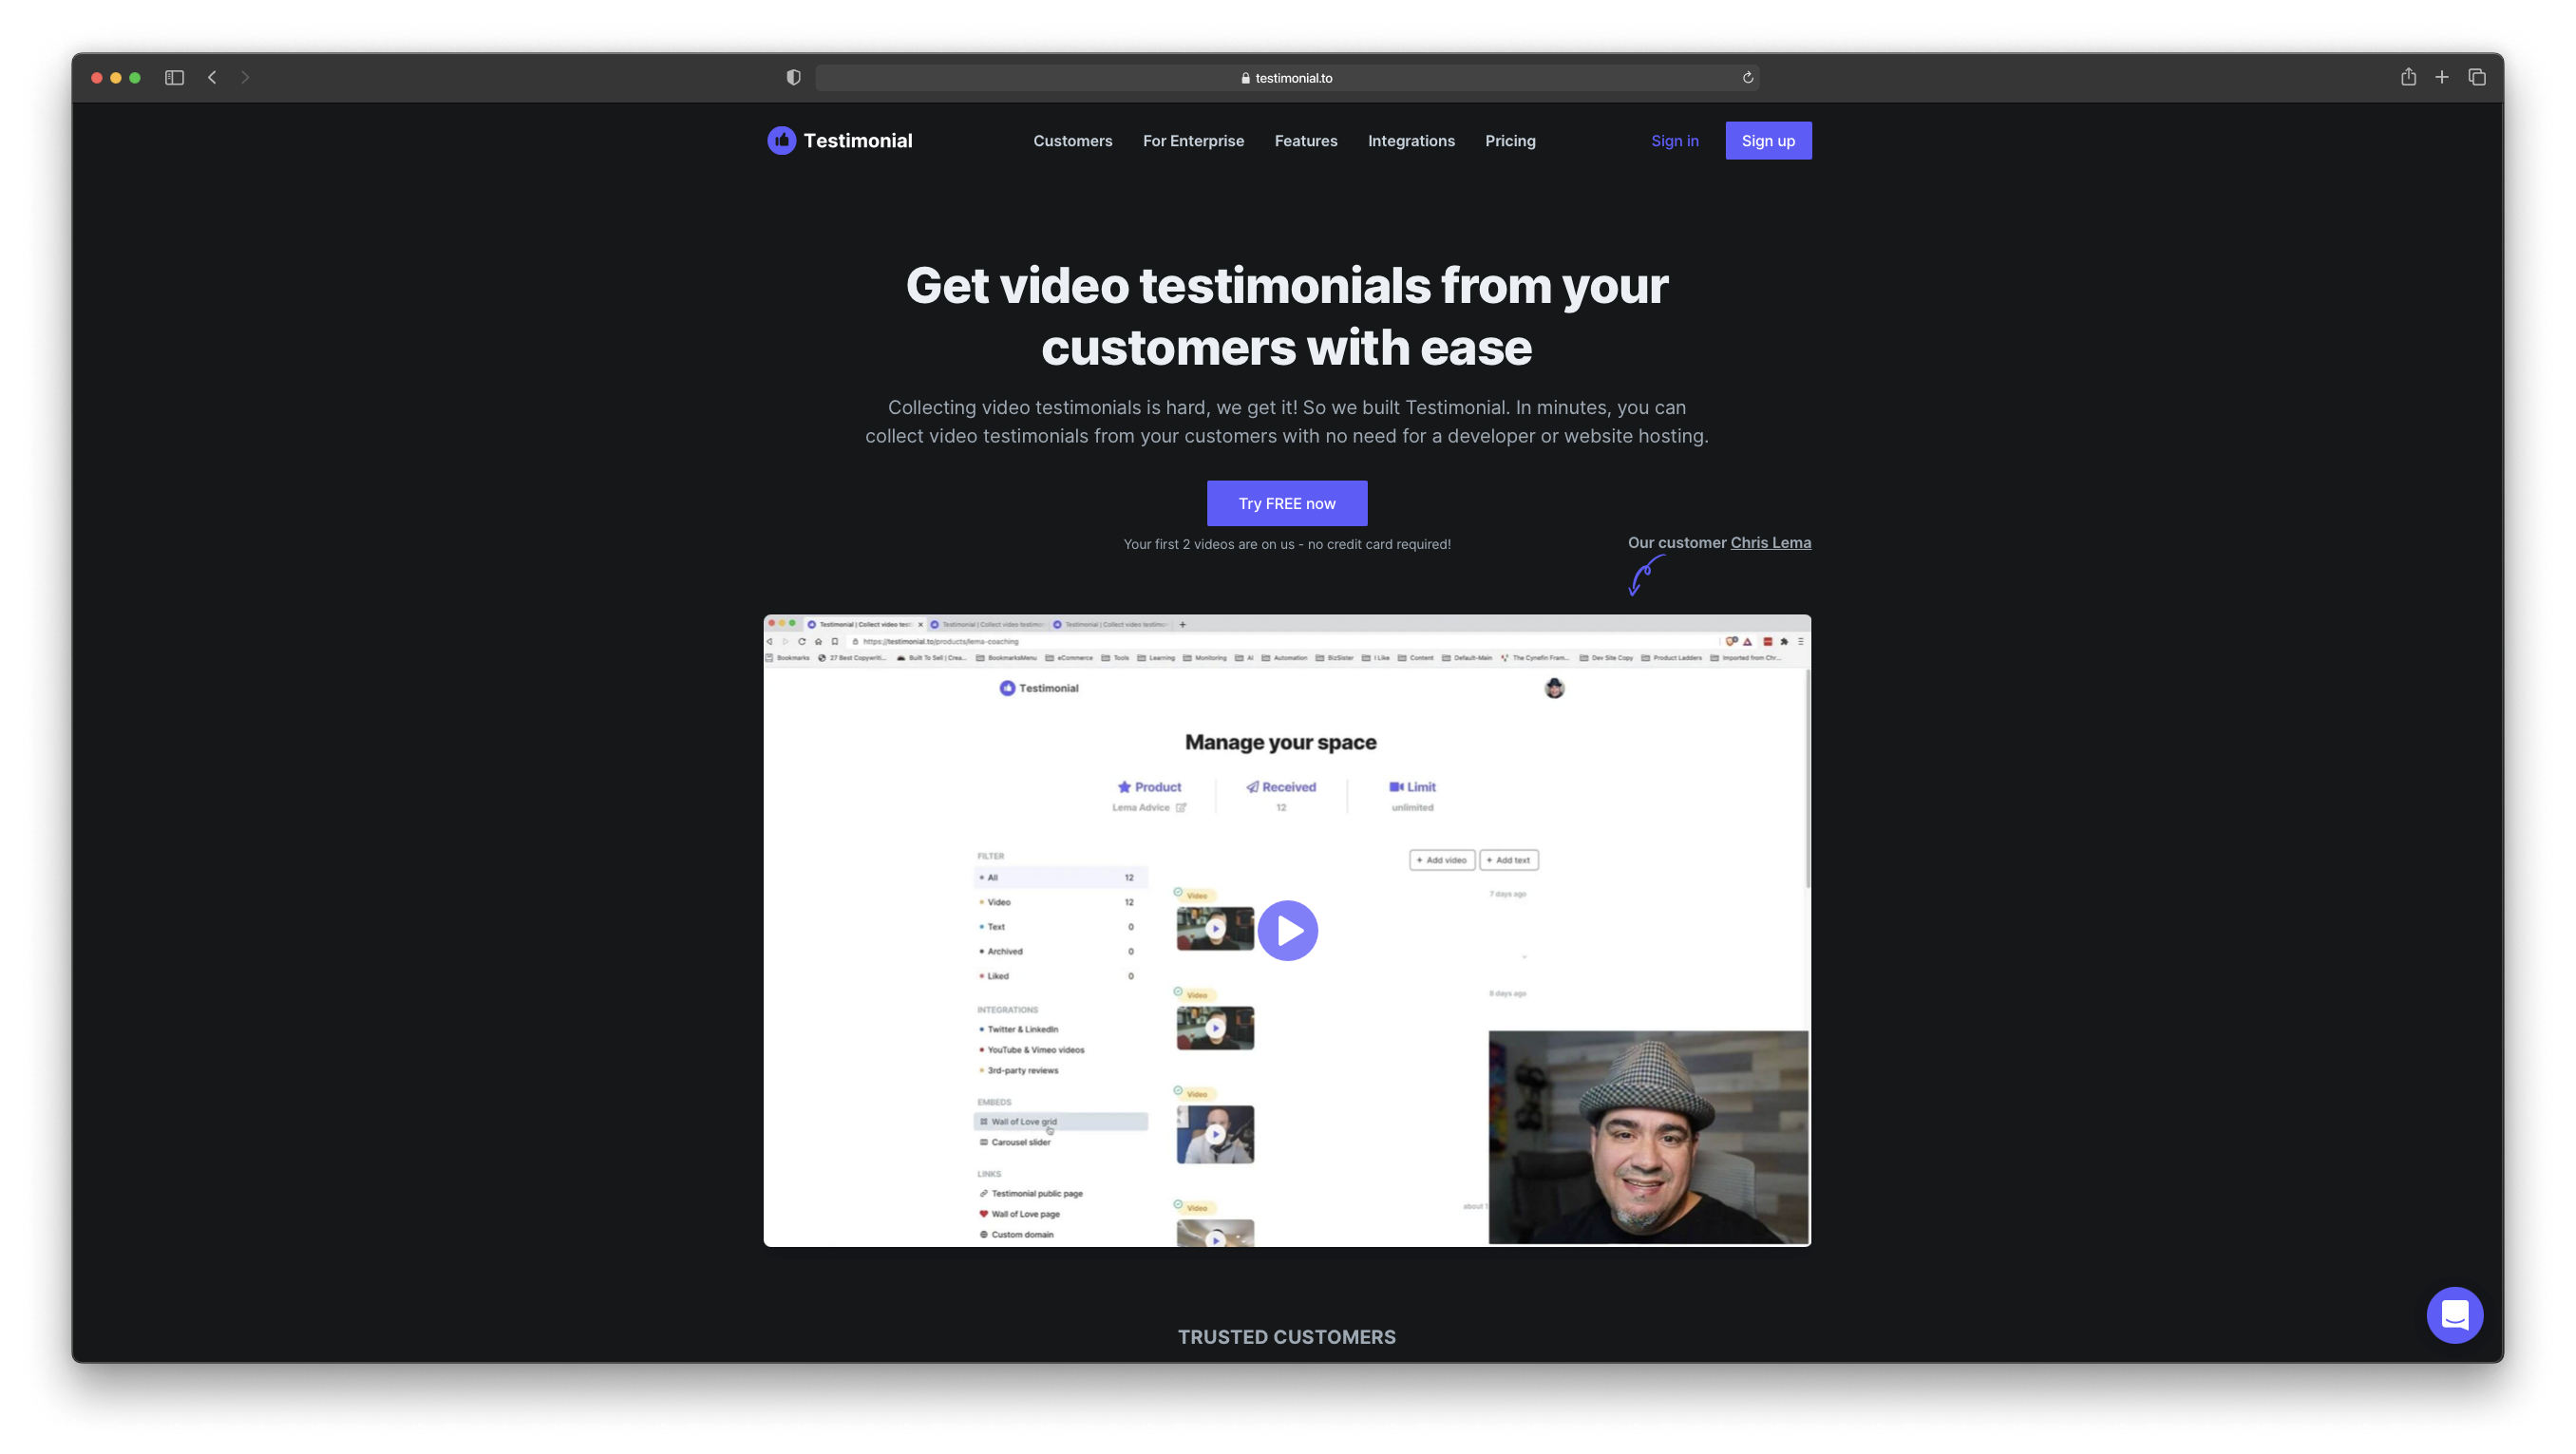This screenshot has width=2576, height=1454.
Task: Click the Safari forward arrow
Action: pyautogui.click(x=245, y=78)
